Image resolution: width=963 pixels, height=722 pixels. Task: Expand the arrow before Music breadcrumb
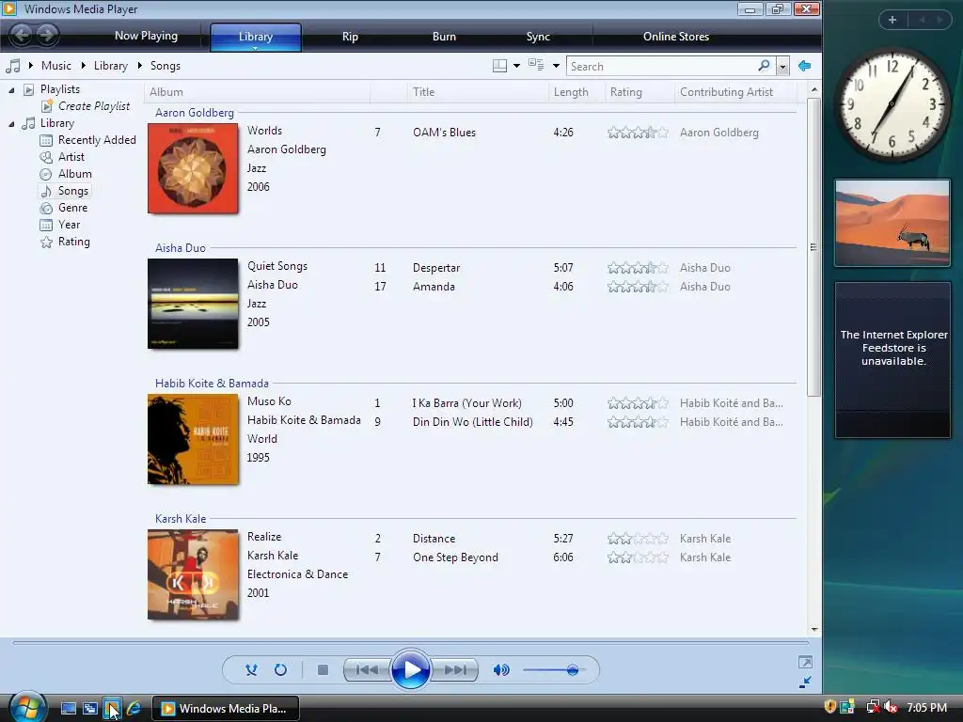coord(31,65)
